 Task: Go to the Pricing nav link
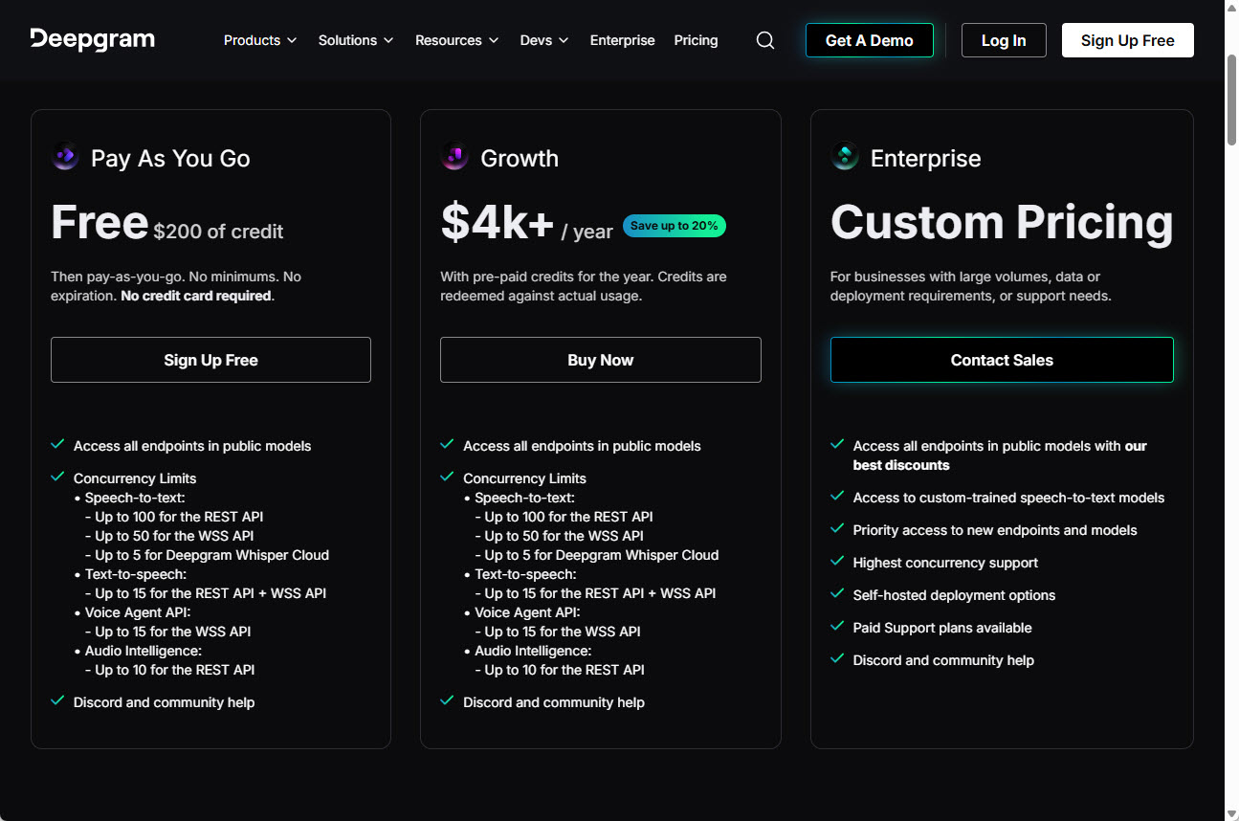(x=696, y=40)
